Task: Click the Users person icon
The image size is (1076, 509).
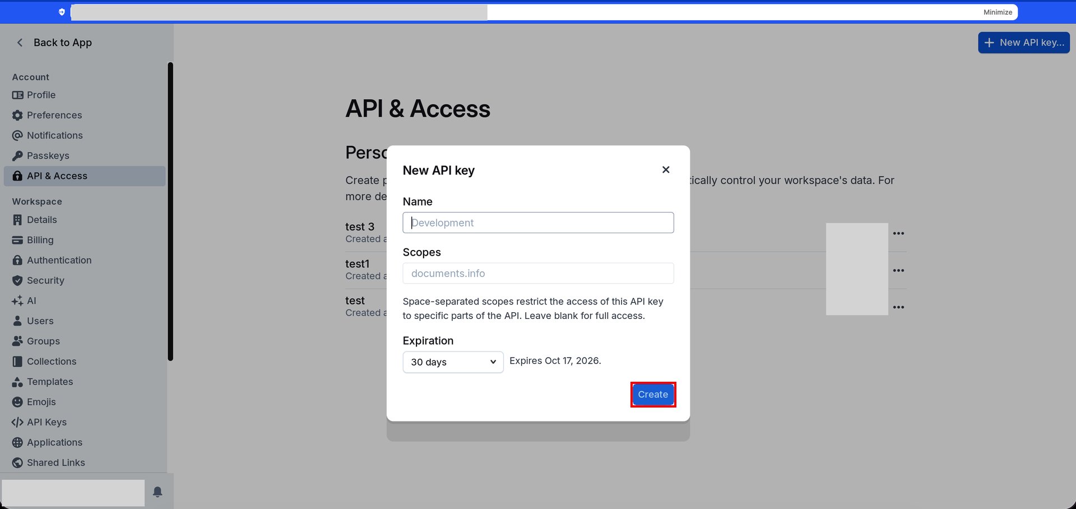Action: pos(17,321)
